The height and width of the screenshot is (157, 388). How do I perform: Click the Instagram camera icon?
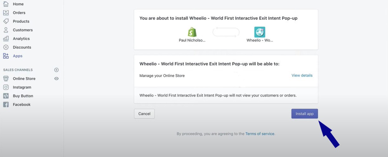[x=6, y=87]
